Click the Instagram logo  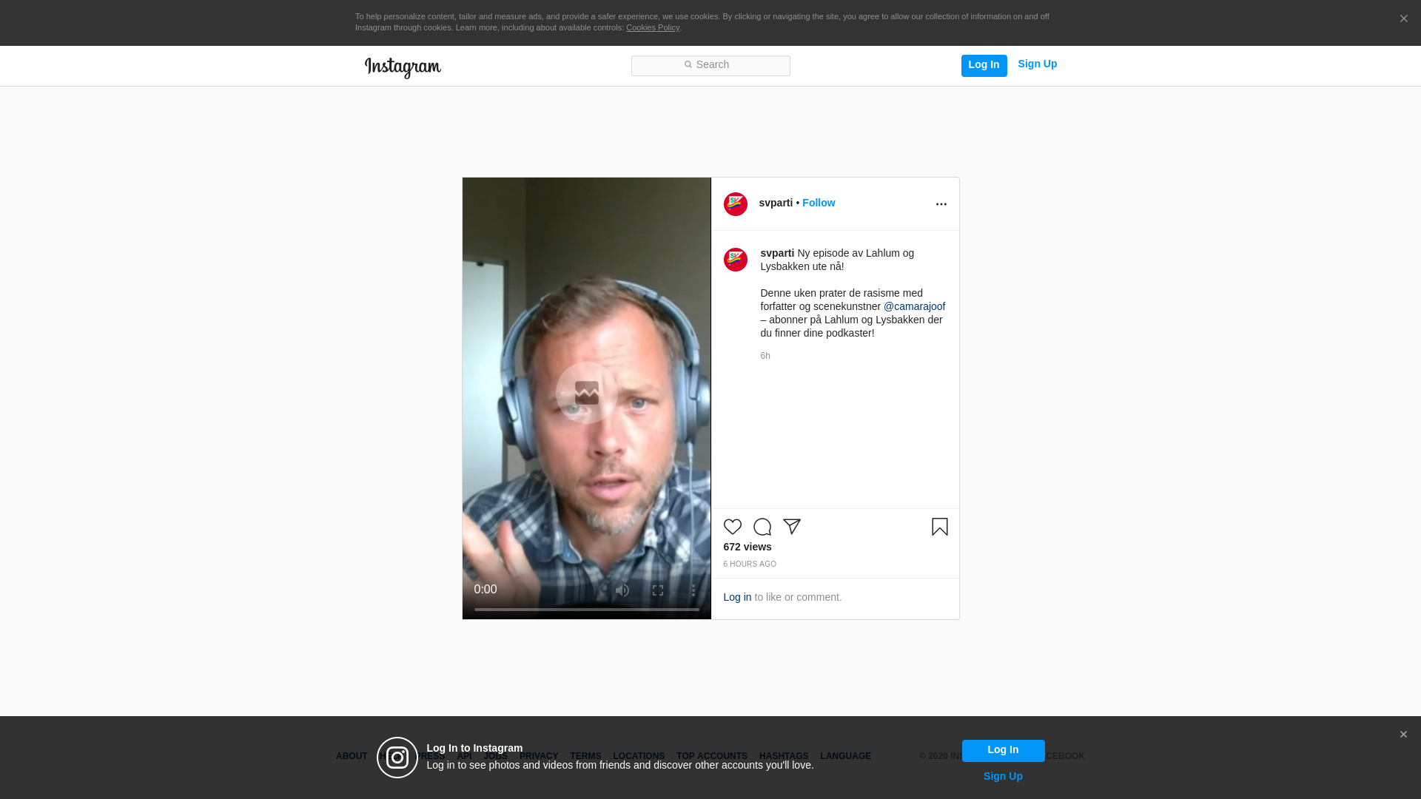(403, 67)
